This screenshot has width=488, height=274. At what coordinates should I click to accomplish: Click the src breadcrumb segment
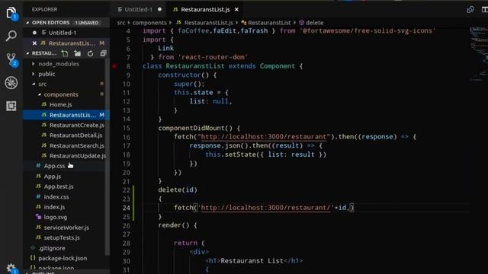click(x=121, y=23)
